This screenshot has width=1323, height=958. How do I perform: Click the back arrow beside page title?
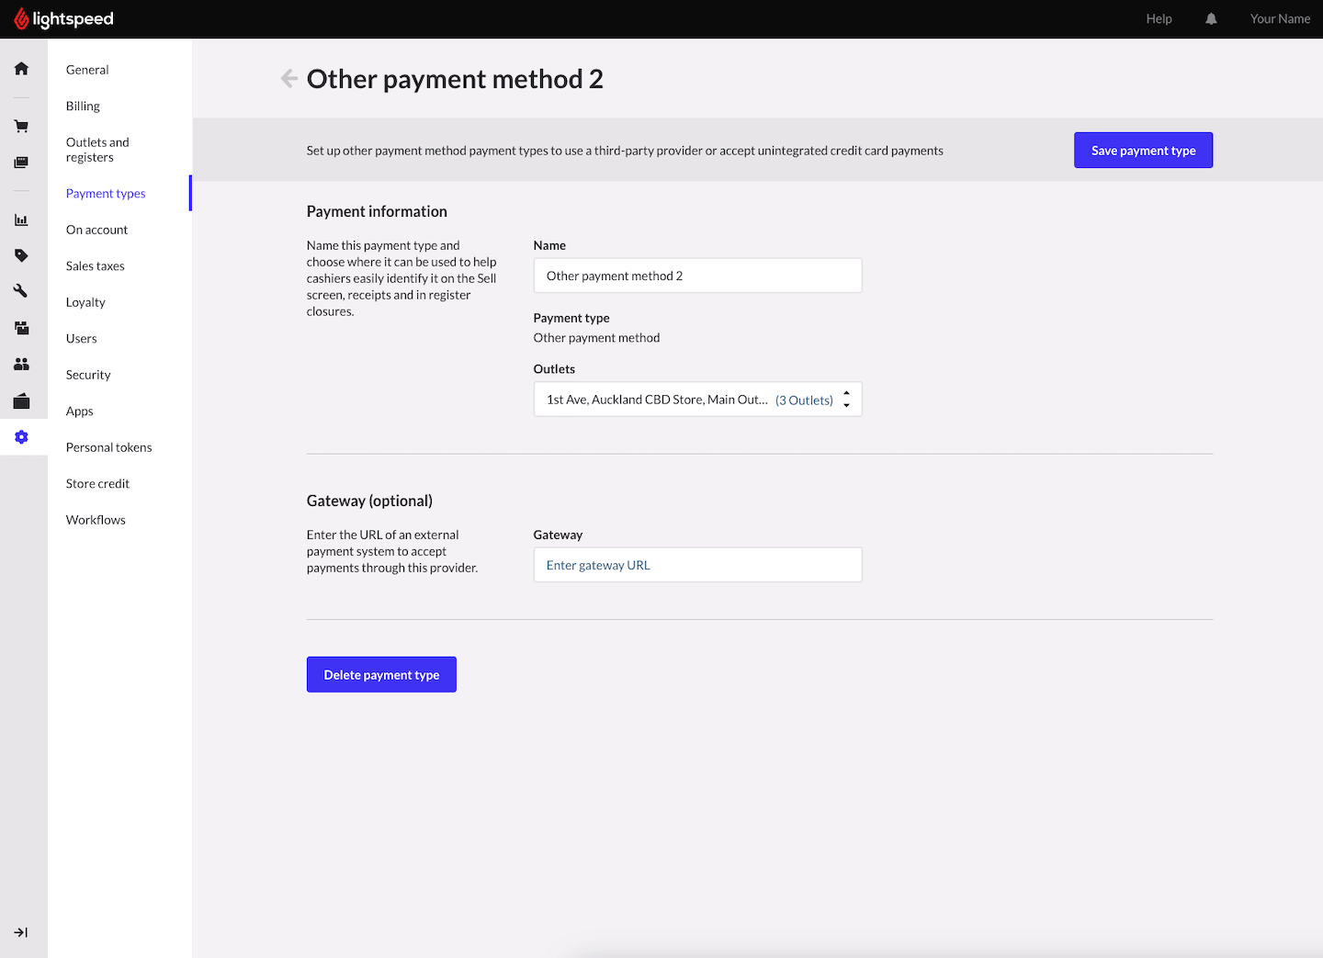[x=288, y=79]
